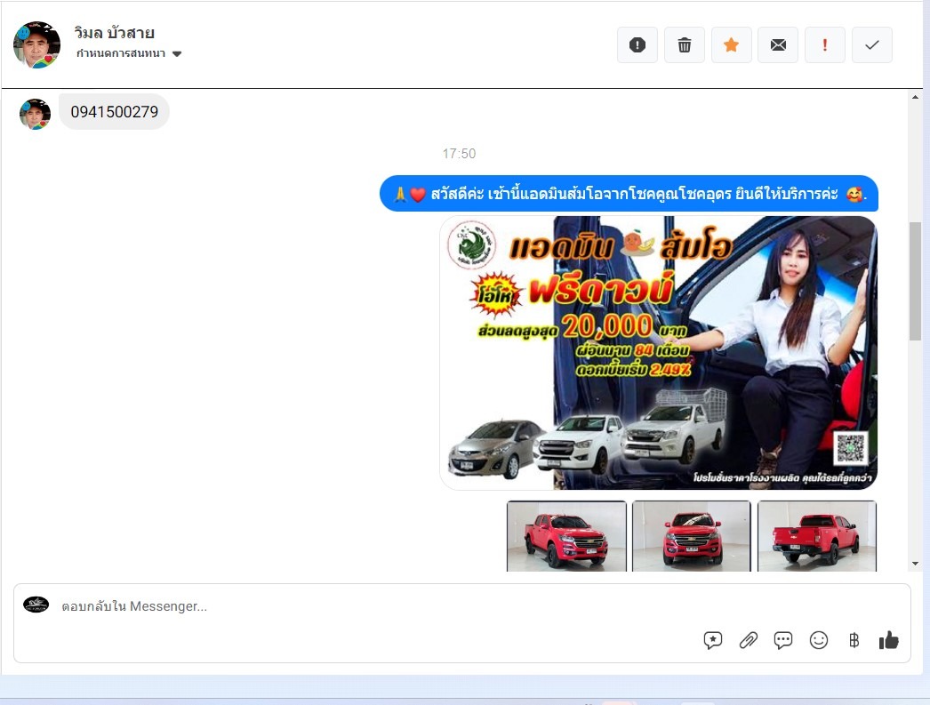The height and width of the screenshot is (705, 930).
Task: Request payment with the Baht icon
Action: (x=854, y=640)
